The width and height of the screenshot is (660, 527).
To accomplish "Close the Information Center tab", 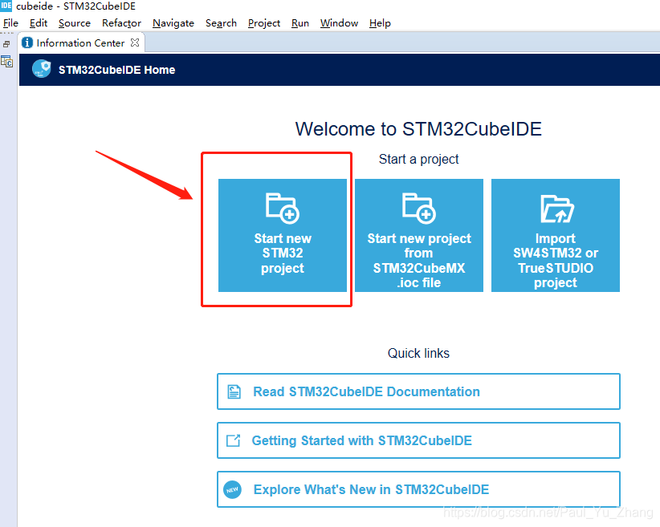I will [x=135, y=43].
